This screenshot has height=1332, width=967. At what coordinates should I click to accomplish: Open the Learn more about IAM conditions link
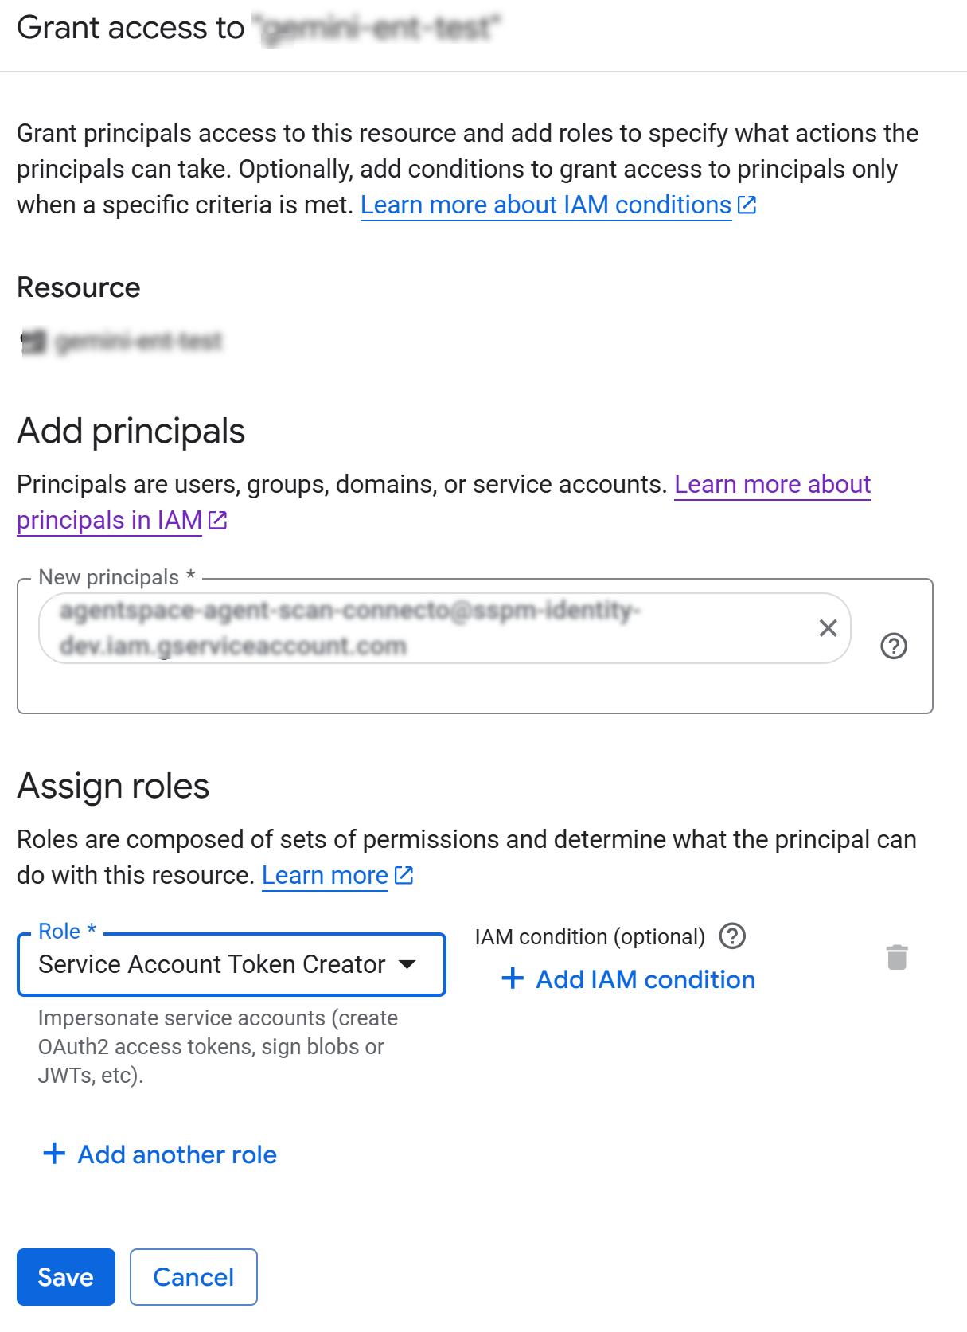(x=545, y=205)
